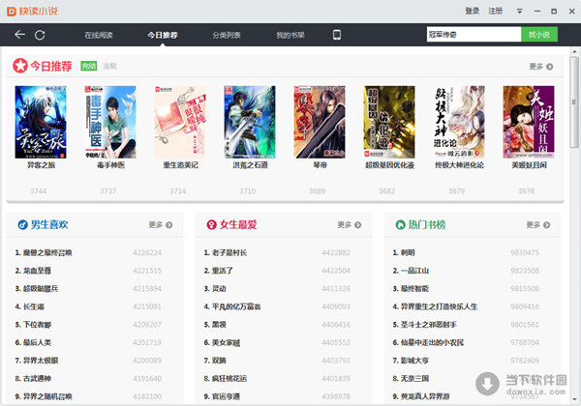Open the mobile phone version icon

(336, 35)
